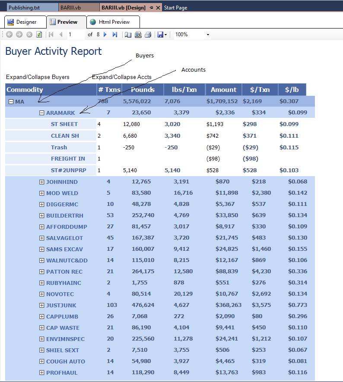Open the 100% zoom dropdown

tap(208, 35)
